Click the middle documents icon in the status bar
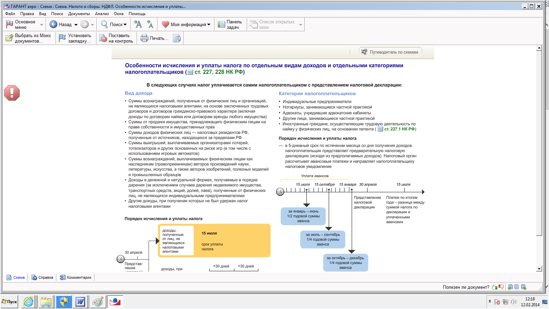 click(x=516, y=287)
